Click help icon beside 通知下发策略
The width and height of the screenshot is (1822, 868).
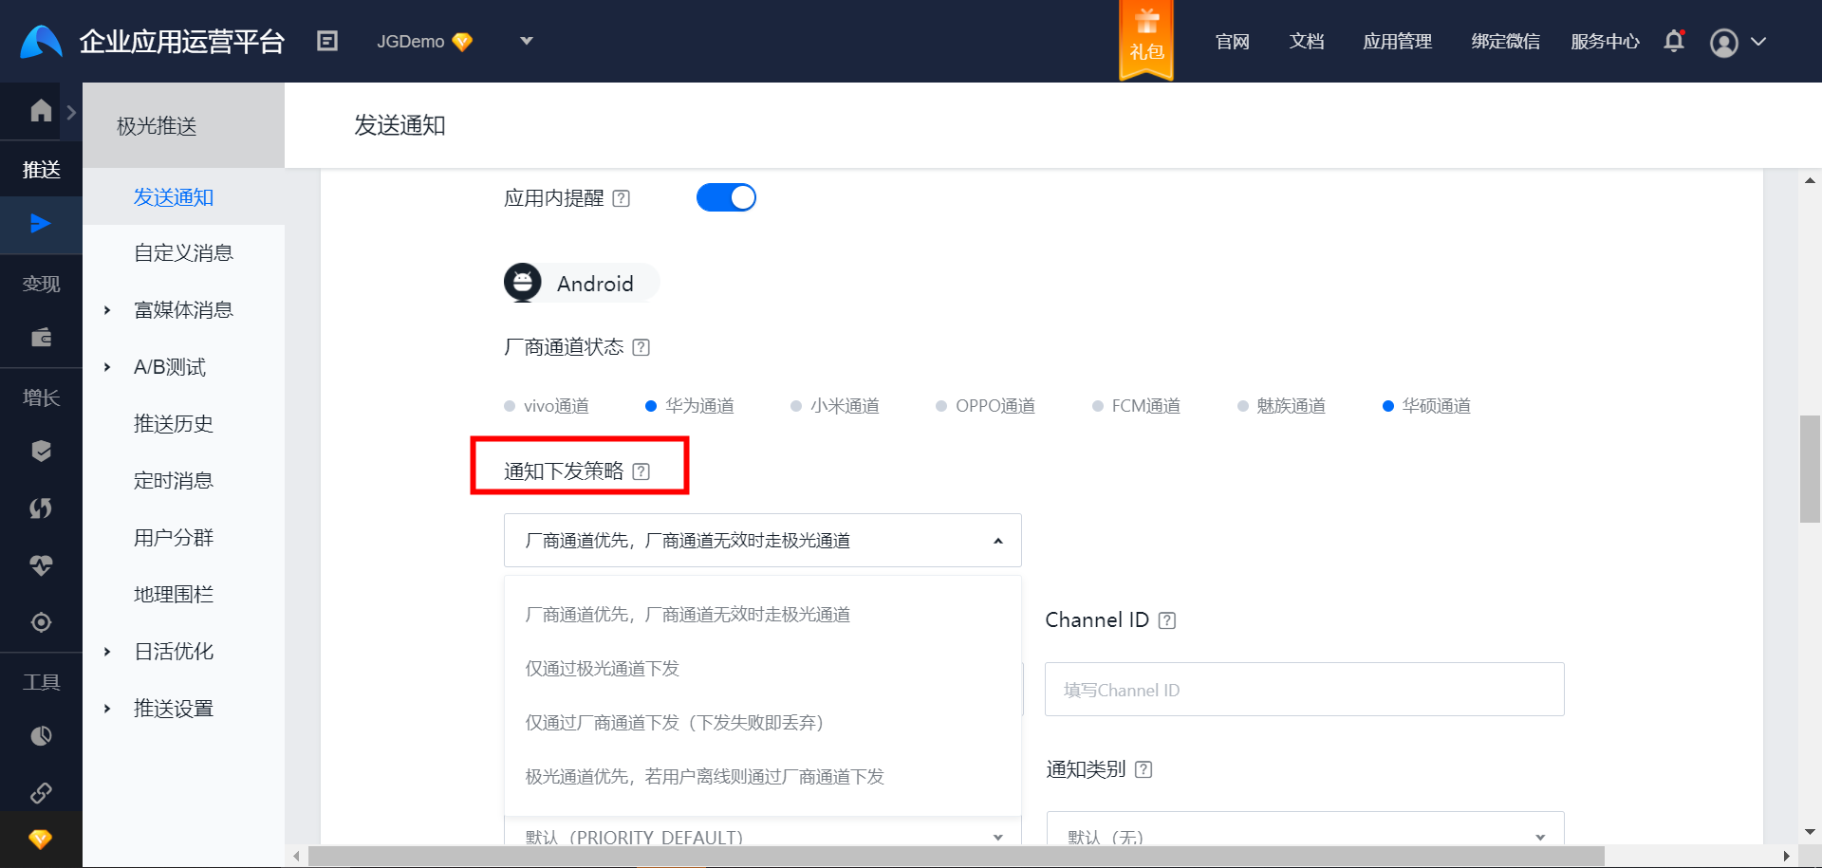tap(641, 471)
